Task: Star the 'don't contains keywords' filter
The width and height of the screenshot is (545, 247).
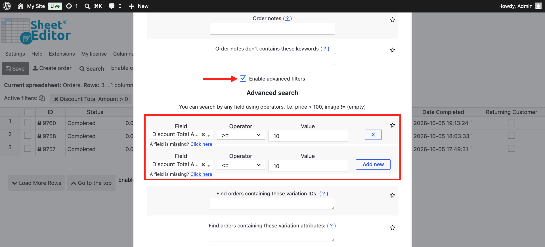Action: click(x=393, y=50)
